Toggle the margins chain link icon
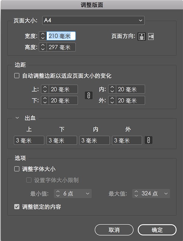183x241 pixels. tap(88, 95)
